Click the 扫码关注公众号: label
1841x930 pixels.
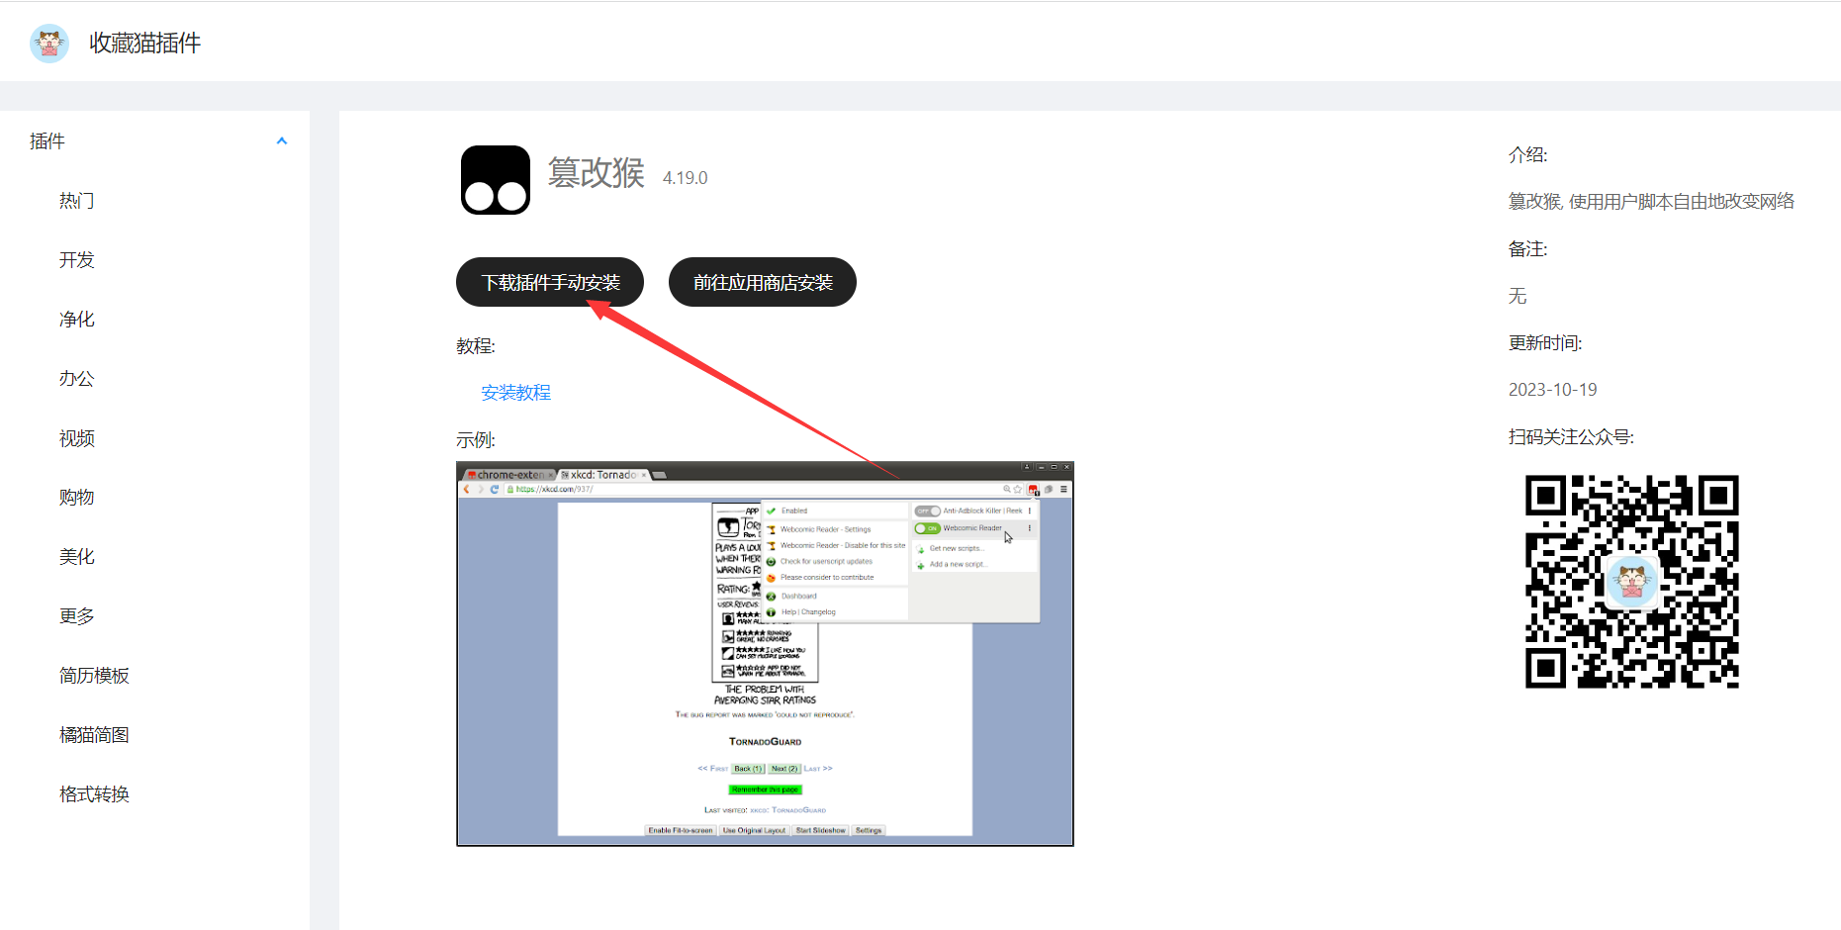coord(1571,437)
